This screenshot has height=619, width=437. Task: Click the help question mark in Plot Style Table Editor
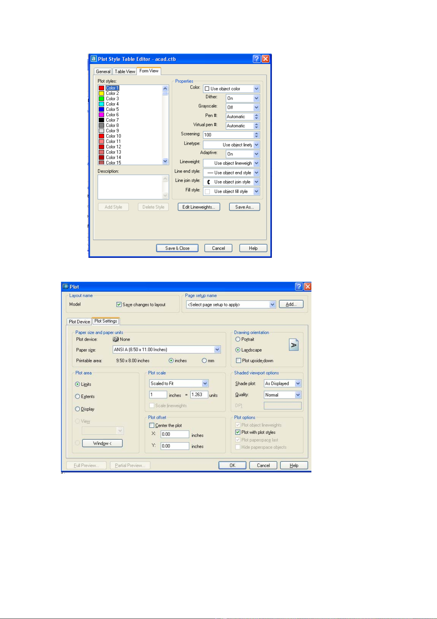(257, 59)
